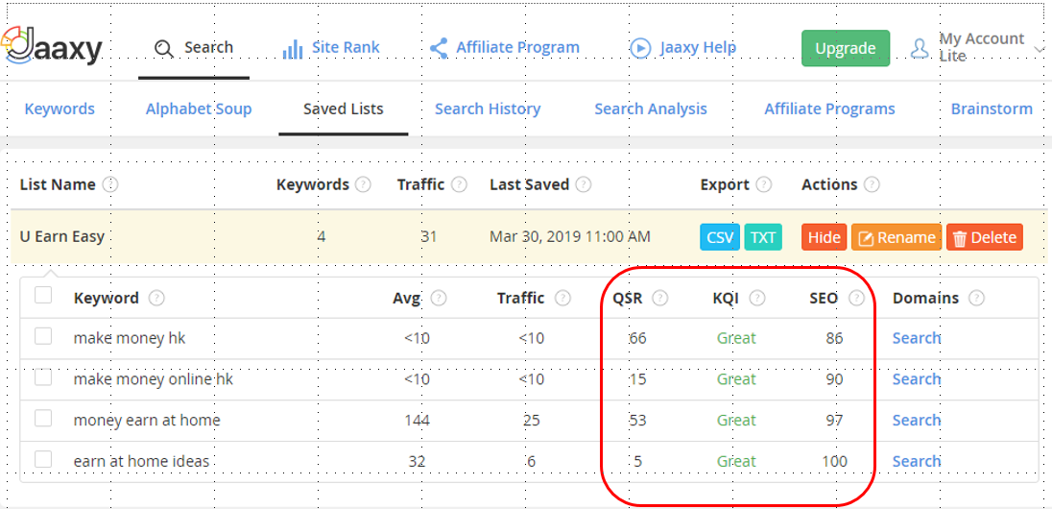
Task: Open help icon next to Domains column
Action: 977,298
